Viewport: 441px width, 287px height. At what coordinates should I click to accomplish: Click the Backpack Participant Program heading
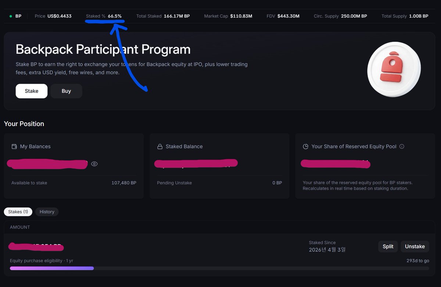click(x=103, y=49)
